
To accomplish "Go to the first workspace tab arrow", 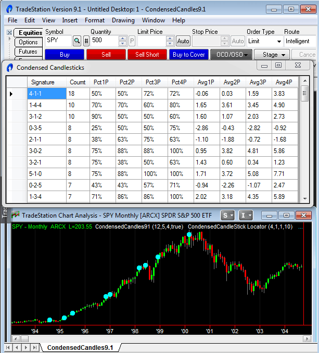I will coord(8,347).
